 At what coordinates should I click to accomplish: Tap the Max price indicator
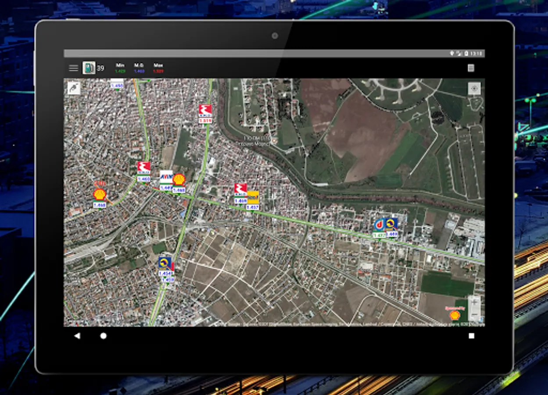(x=158, y=68)
